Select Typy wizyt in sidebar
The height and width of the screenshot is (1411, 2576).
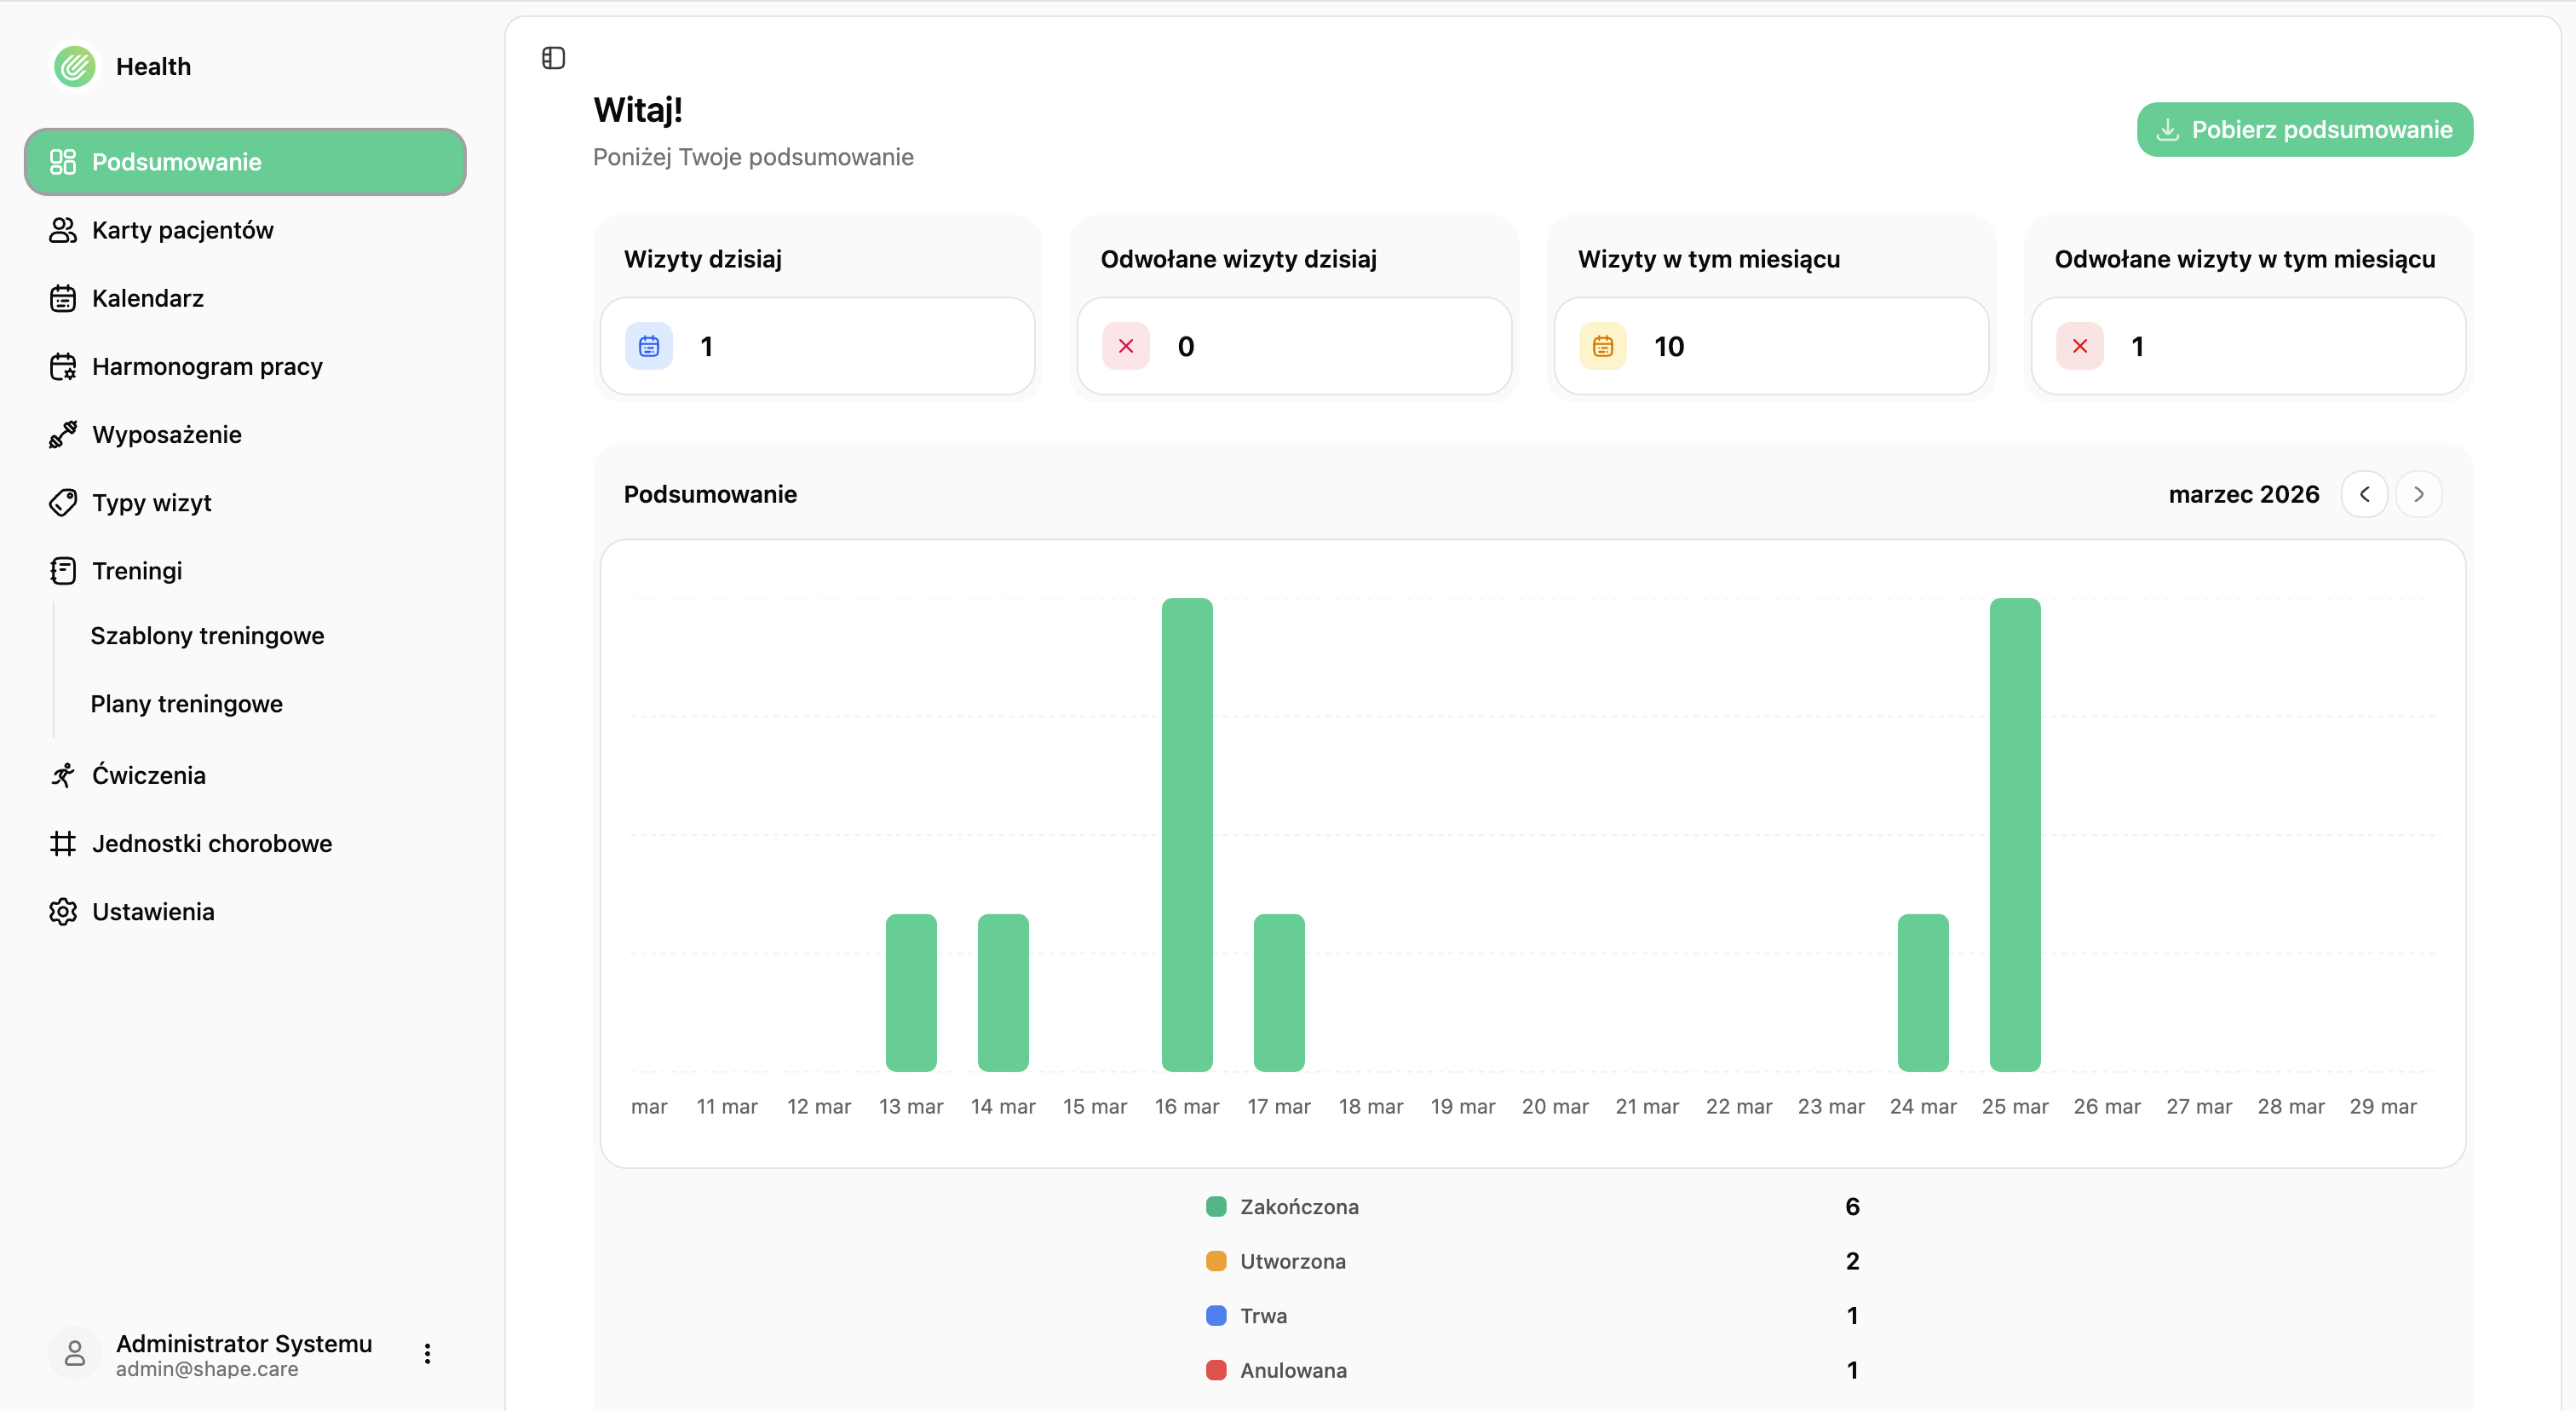pyautogui.click(x=151, y=502)
